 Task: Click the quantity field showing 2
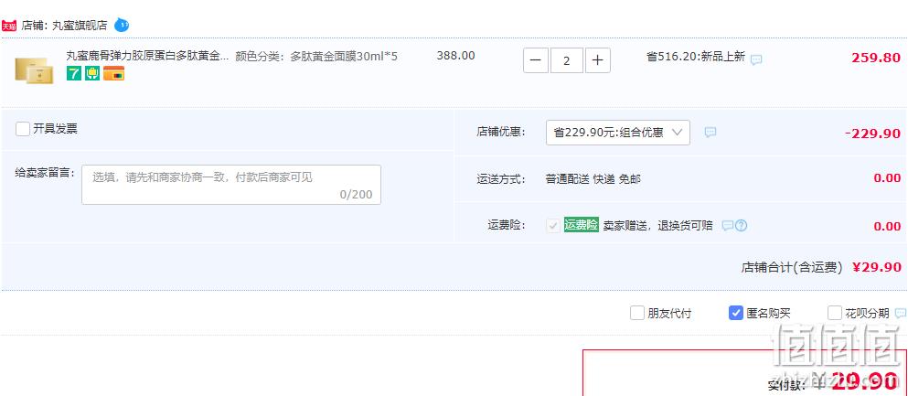tap(566, 60)
